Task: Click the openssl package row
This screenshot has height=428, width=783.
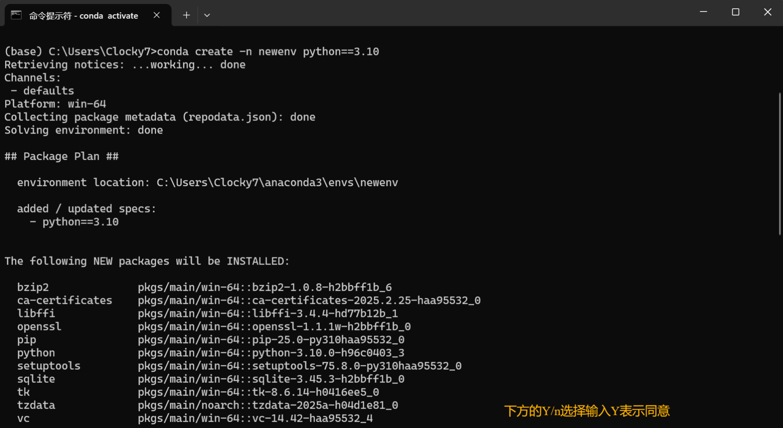Action: pos(214,326)
